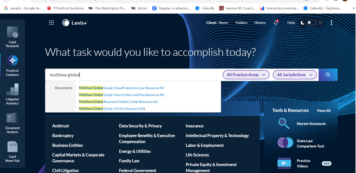Open Business Entities practice area
Screen dimensions: 356x173
pyautogui.click(x=68, y=145)
